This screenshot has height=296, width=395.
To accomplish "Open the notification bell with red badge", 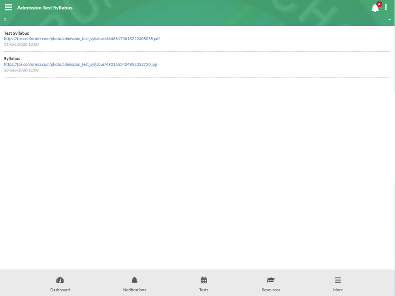I will (376, 7).
